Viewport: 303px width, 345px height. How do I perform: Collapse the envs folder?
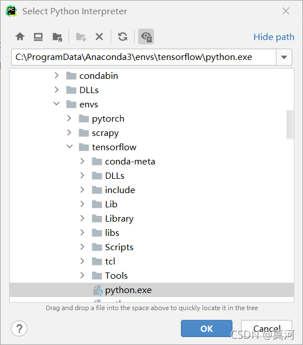[56, 103]
